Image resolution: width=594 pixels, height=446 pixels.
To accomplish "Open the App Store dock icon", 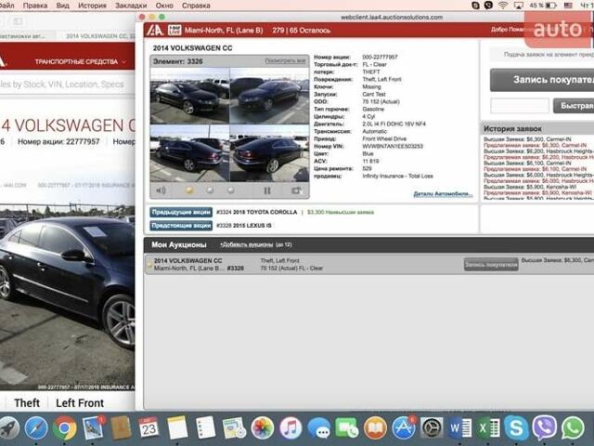I will click(x=404, y=427).
